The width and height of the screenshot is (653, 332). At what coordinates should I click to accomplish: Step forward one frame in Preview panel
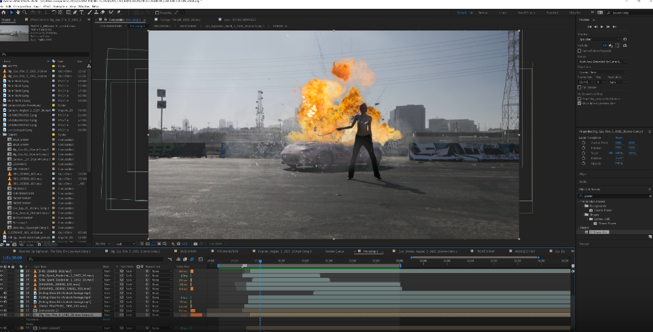pyautogui.click(x=608, y=26)
